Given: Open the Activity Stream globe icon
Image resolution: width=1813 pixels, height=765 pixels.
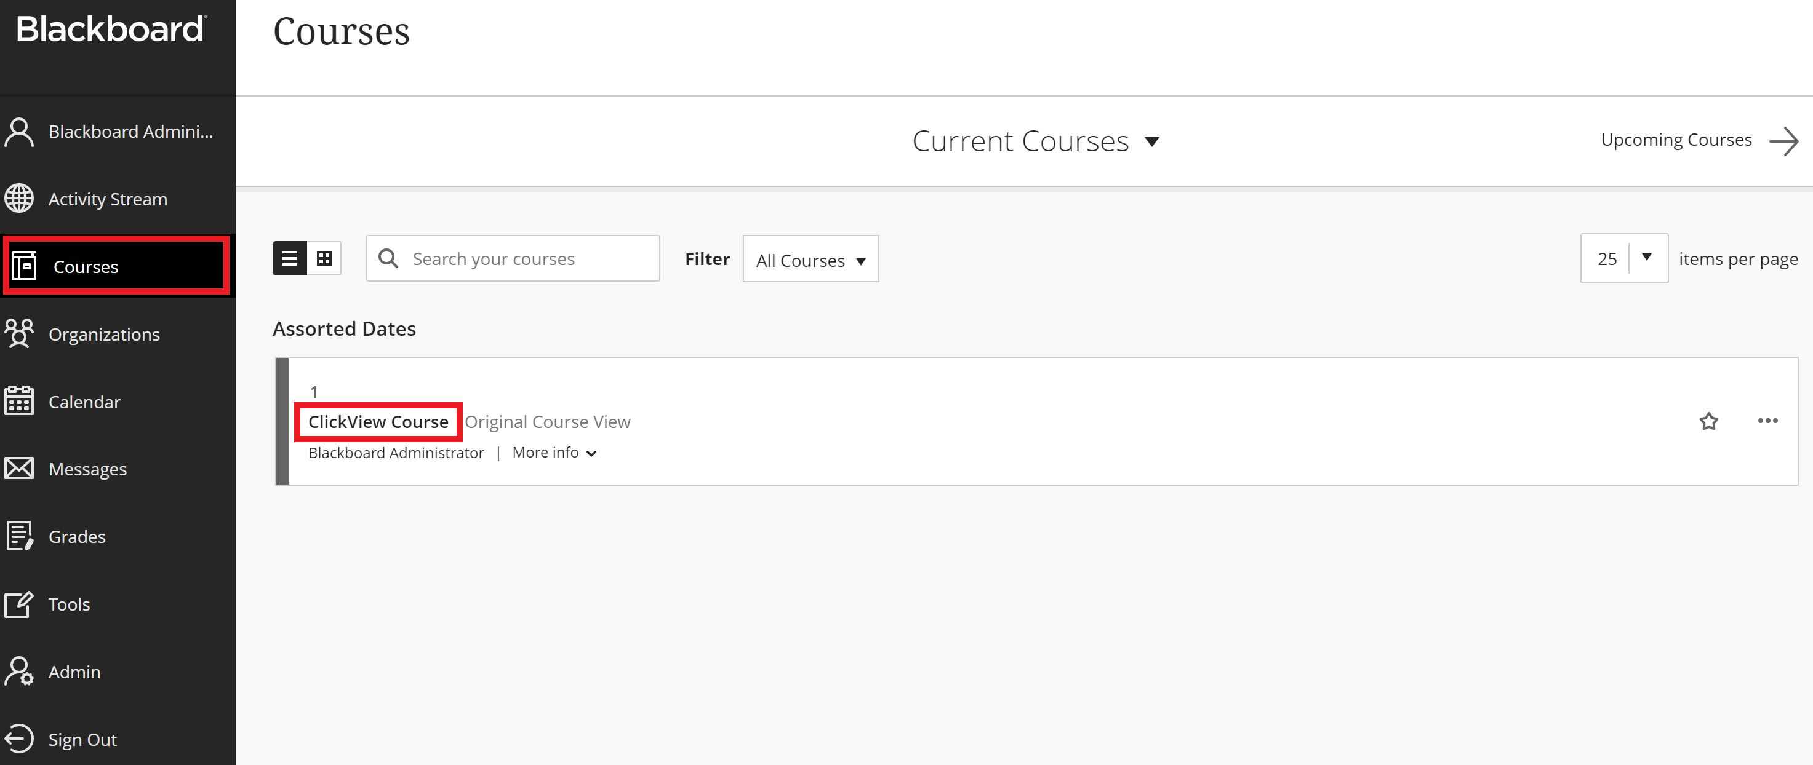Looking at the screenshot, I should click(19, 199).
